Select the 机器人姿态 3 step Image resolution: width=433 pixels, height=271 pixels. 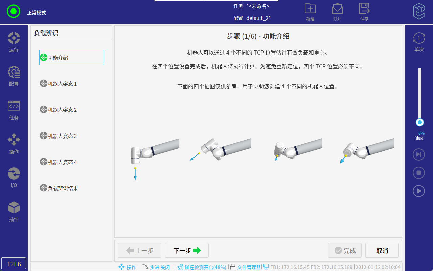(x=59, y=136)
